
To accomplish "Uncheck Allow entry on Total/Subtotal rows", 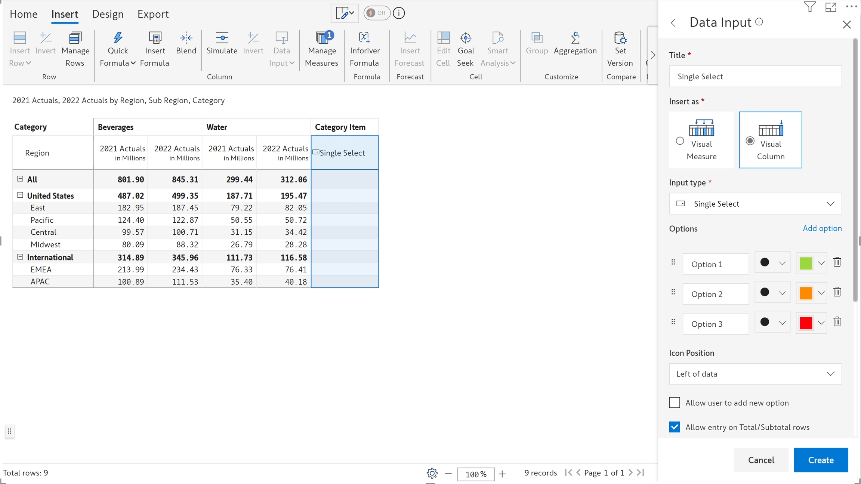I will click(675, 427).
